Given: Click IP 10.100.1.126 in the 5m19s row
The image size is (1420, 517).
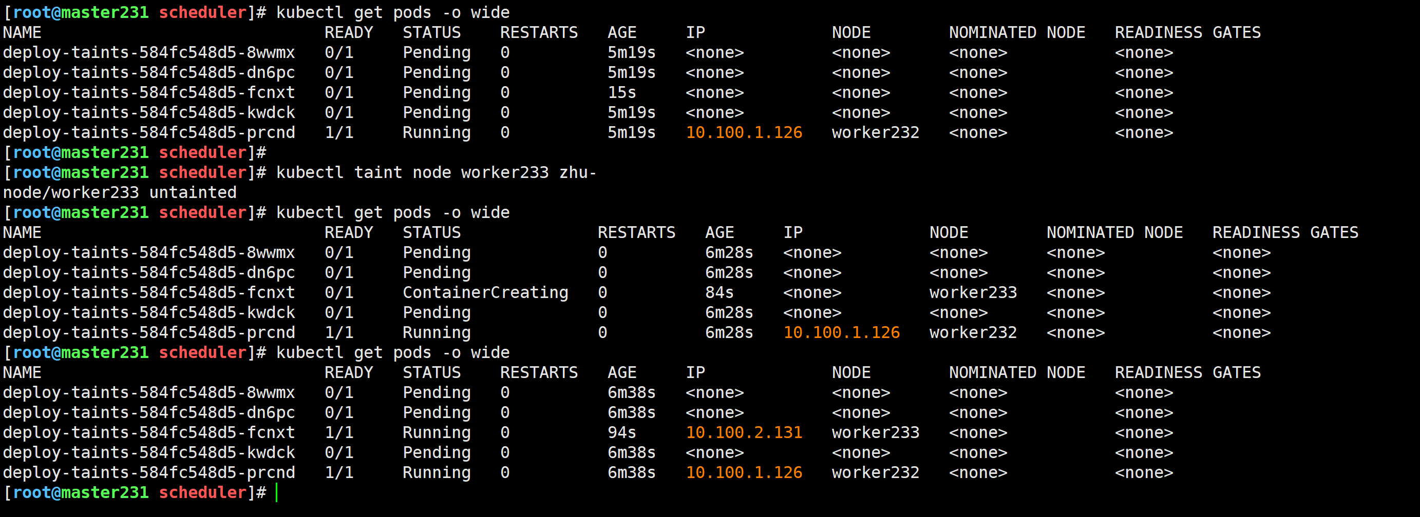Looking at the screenshot, I should pos(744,132).
